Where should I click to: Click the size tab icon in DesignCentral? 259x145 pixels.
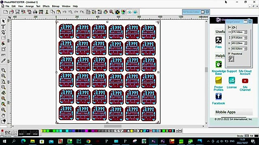229,27
